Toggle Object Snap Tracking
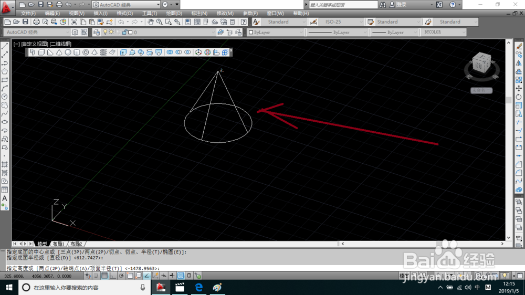525x295 pixels. coord(146,276)
